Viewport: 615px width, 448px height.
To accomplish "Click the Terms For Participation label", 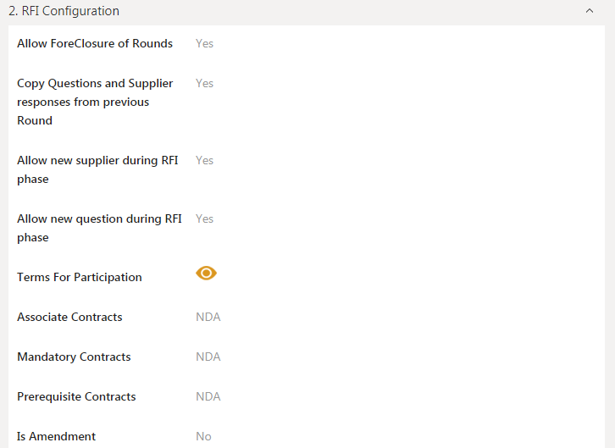I will [80, 277].
